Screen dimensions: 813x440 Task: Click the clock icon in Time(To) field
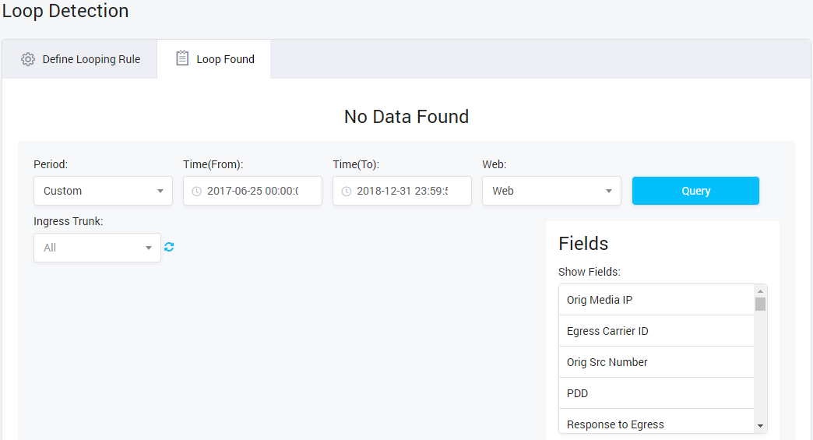(347, 192)
